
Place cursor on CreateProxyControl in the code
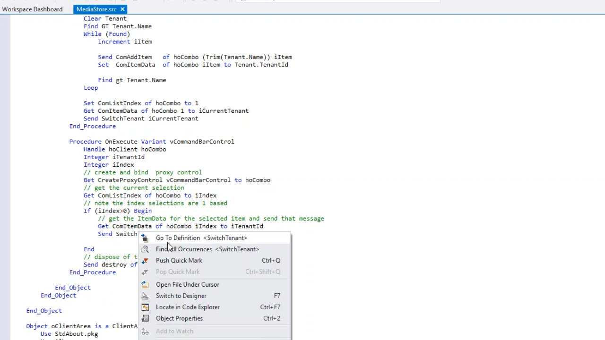130,180
